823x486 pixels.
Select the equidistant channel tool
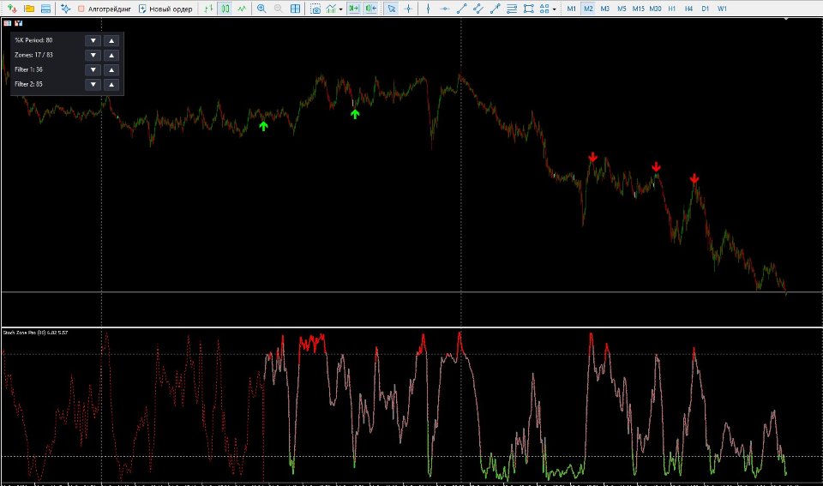478,9
